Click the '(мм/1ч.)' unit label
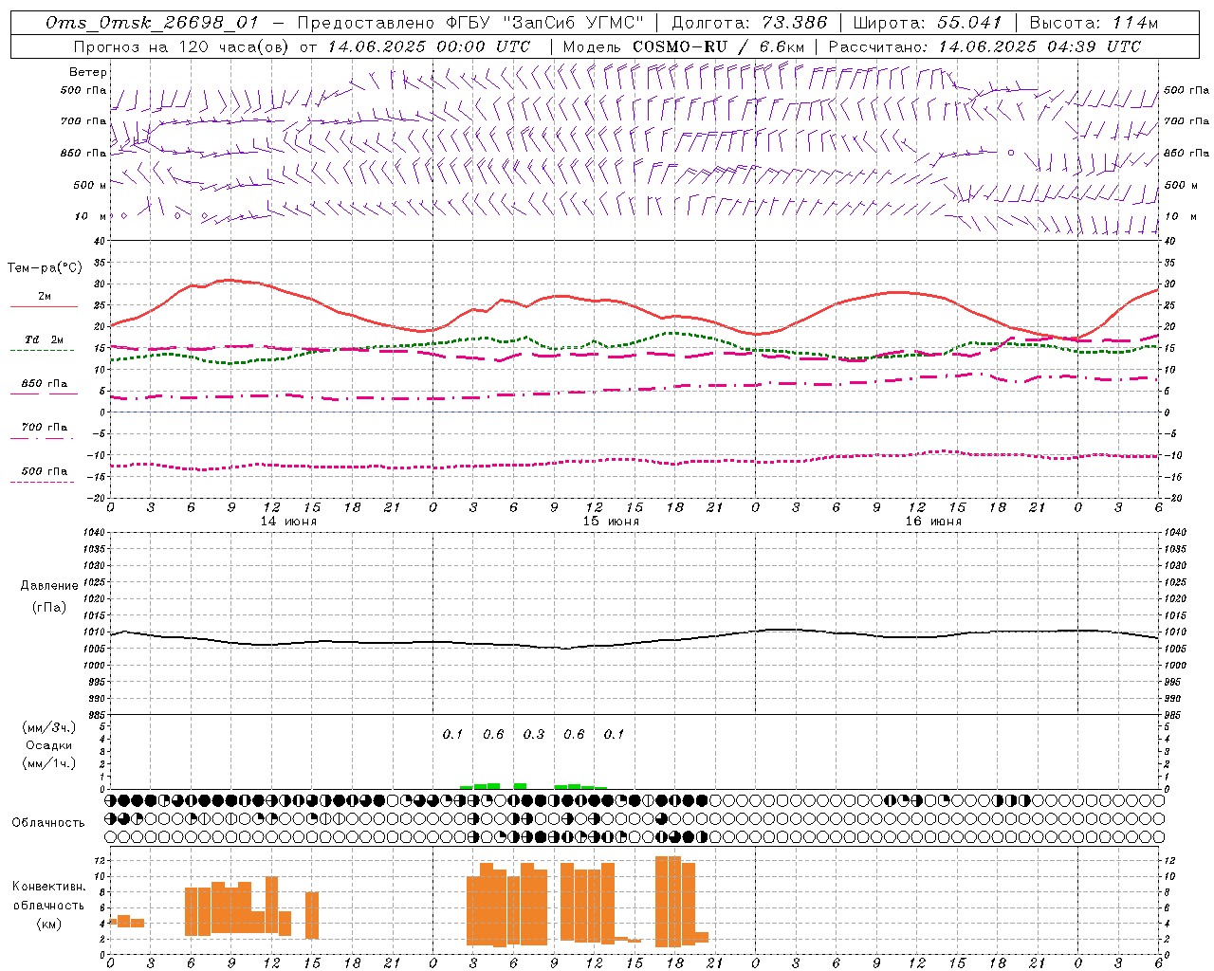1214x971 pixels. coord(49,763)
